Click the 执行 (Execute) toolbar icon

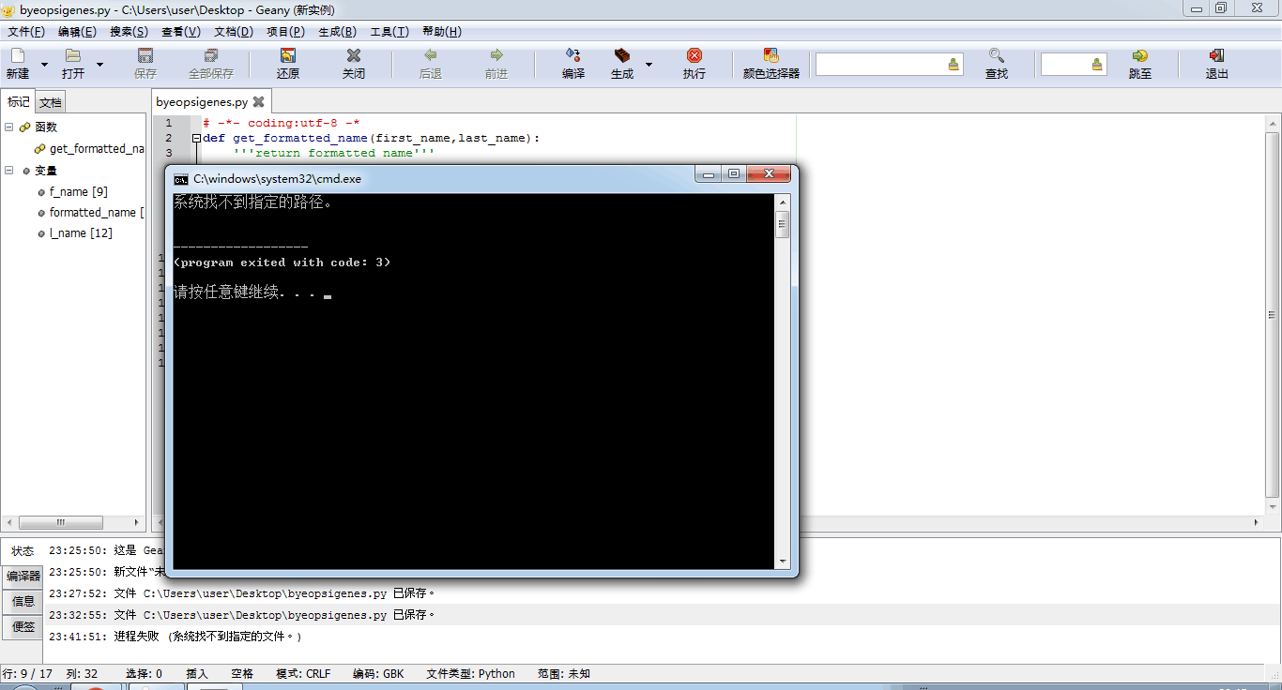pos(694,56)
